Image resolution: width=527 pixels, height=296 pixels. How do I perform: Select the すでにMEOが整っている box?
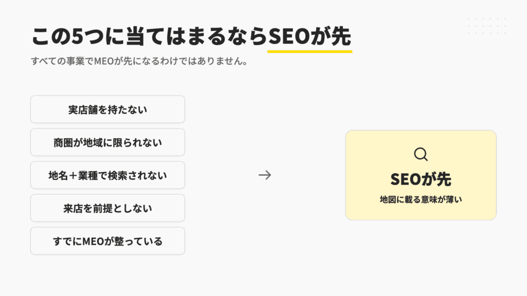pos(108,241)
